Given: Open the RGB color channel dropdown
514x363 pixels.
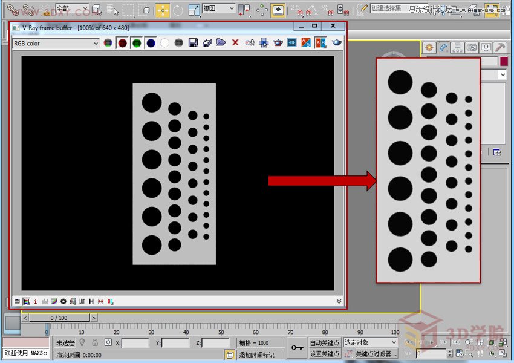Looking at the screenshot, I should tap(54, 43).
